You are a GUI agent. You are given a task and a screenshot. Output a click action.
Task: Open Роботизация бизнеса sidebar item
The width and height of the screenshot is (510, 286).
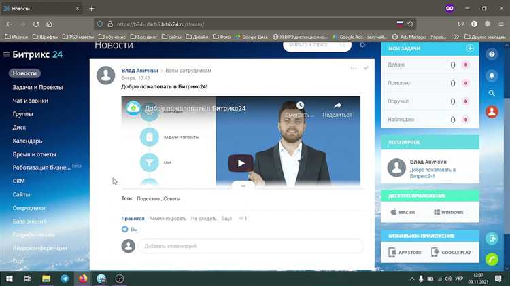[x=41, y=168]
